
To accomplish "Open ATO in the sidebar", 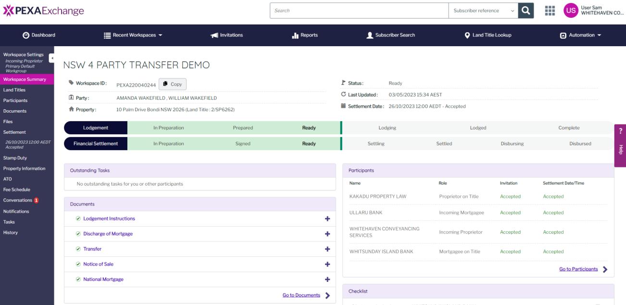I will 7,179.
